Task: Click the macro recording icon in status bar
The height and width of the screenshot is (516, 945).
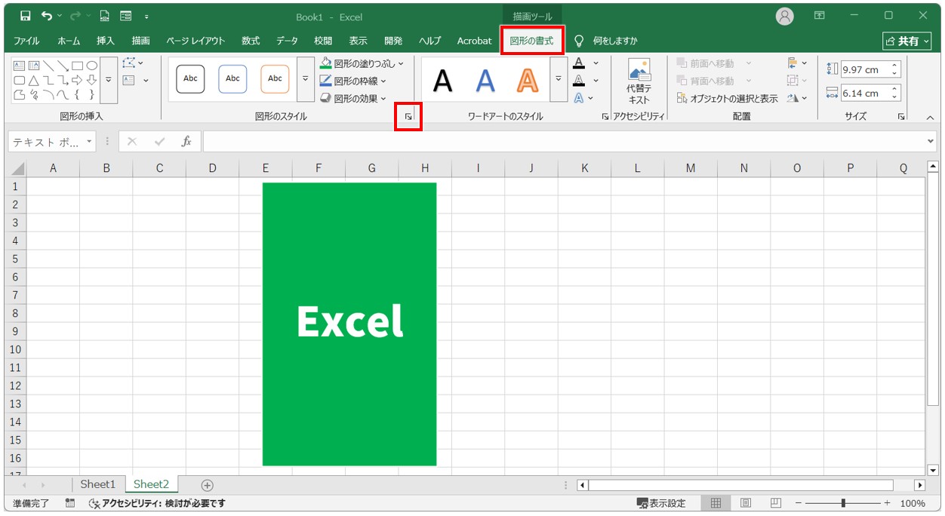Action: point(70,503)
